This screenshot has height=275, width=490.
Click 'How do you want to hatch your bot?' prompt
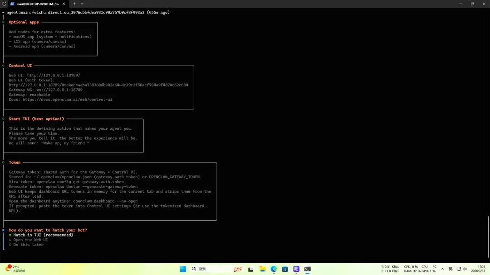point(48,230)
